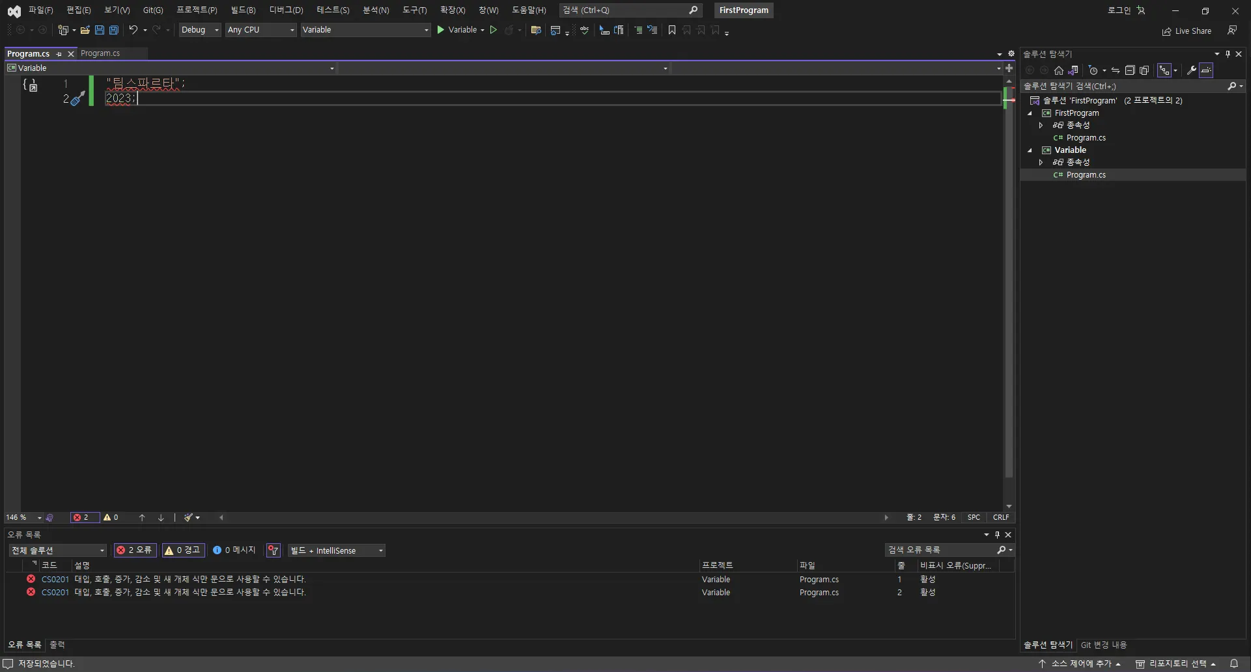
Task: Click the green Start Variable run button
Action: tap(441, 30)
